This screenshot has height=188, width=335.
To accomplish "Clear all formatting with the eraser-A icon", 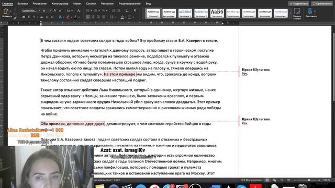I will pyautogui.click(x=79, y=10).
